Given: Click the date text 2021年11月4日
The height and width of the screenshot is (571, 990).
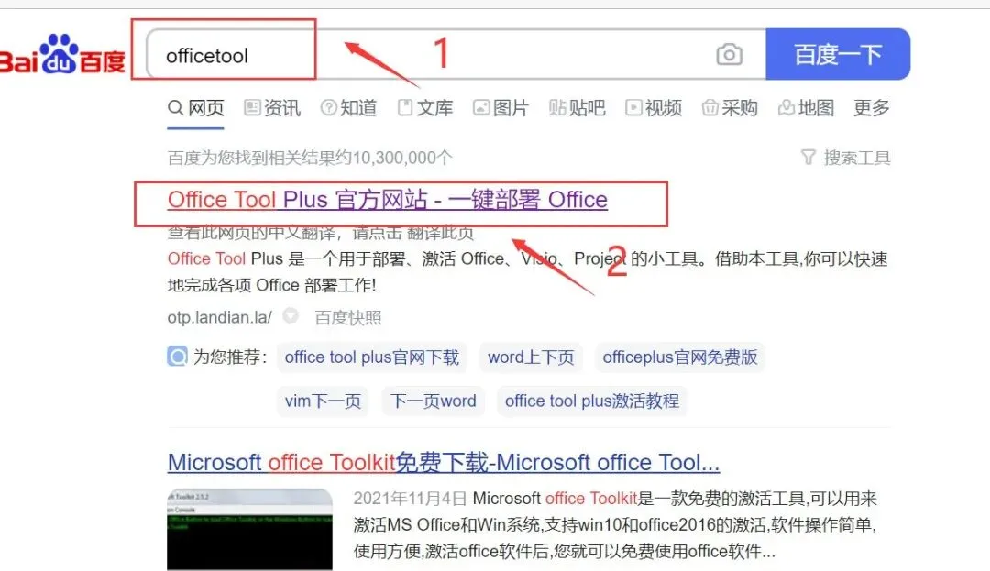Looking at the screenshot, I should coord(410,499).
